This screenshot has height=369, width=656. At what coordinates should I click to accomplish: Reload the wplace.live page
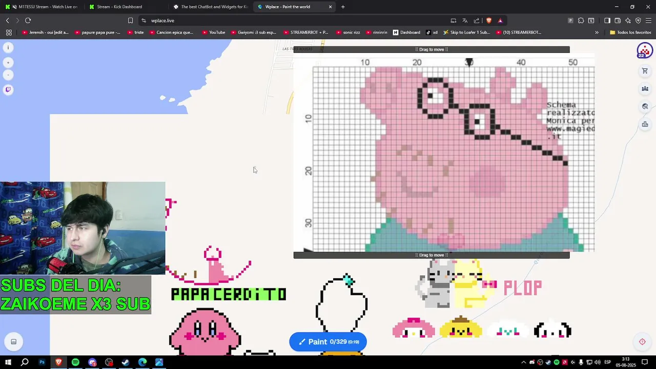point(28,20)
